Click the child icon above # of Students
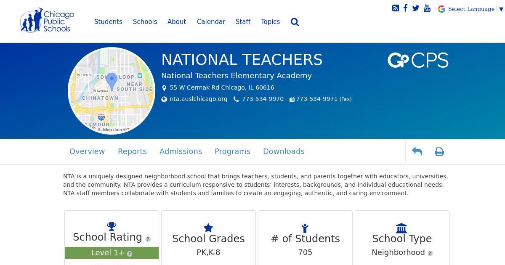Screen dimensions: 505x265 (x=305, y=228)
